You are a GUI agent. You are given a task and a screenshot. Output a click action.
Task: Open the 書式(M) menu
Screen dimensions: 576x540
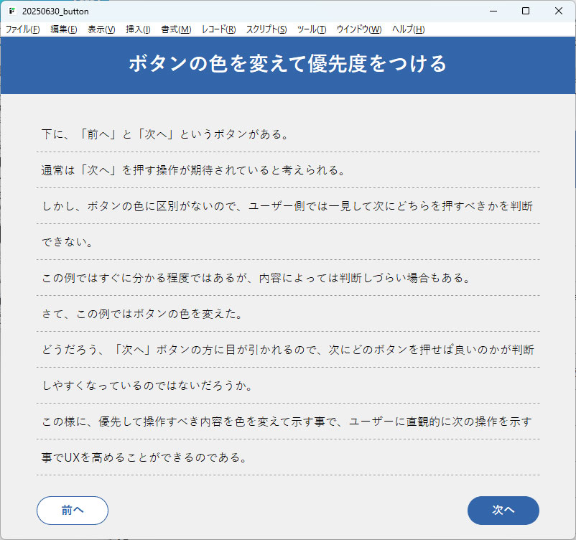177,29
